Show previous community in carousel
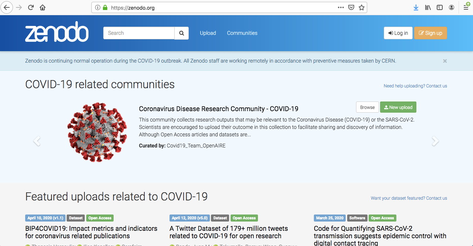The image size is (473, 246). [36, 141]
